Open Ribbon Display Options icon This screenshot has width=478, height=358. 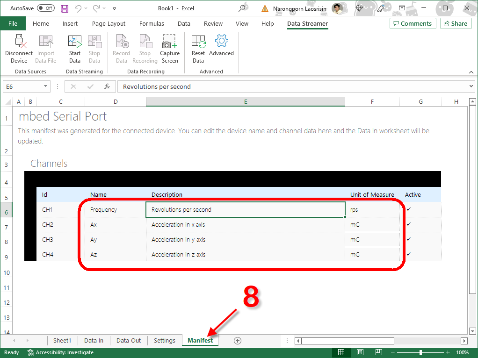(402, 8)
